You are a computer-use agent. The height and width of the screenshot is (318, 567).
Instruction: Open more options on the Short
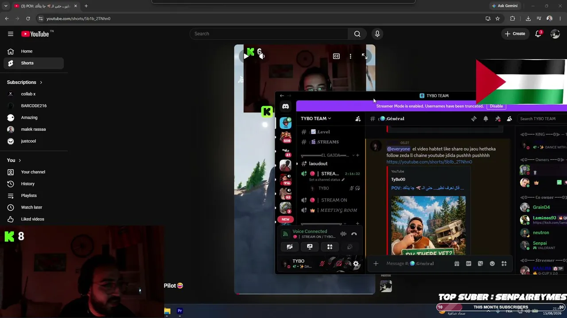(x=350, y=57)
